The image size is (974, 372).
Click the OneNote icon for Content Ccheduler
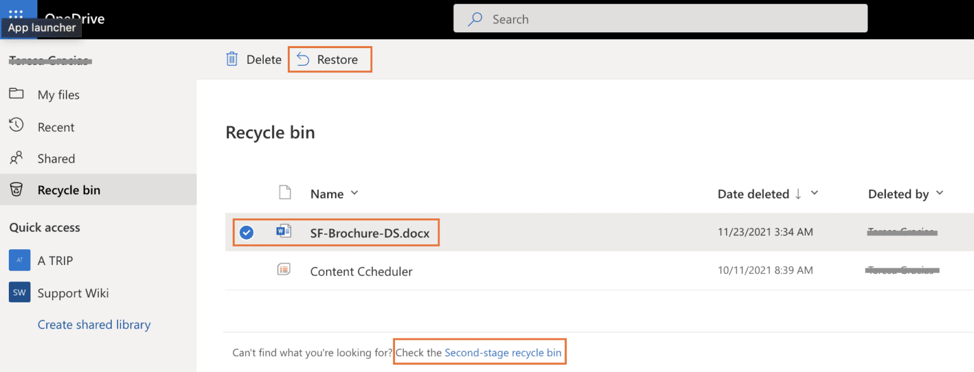(283, 269)
